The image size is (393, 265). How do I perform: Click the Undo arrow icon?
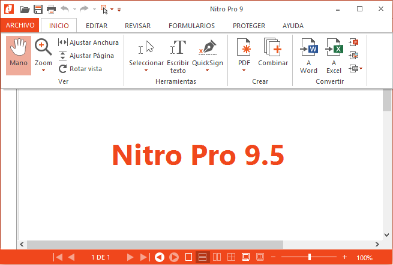pyautogui.click(x=65, y=9)
